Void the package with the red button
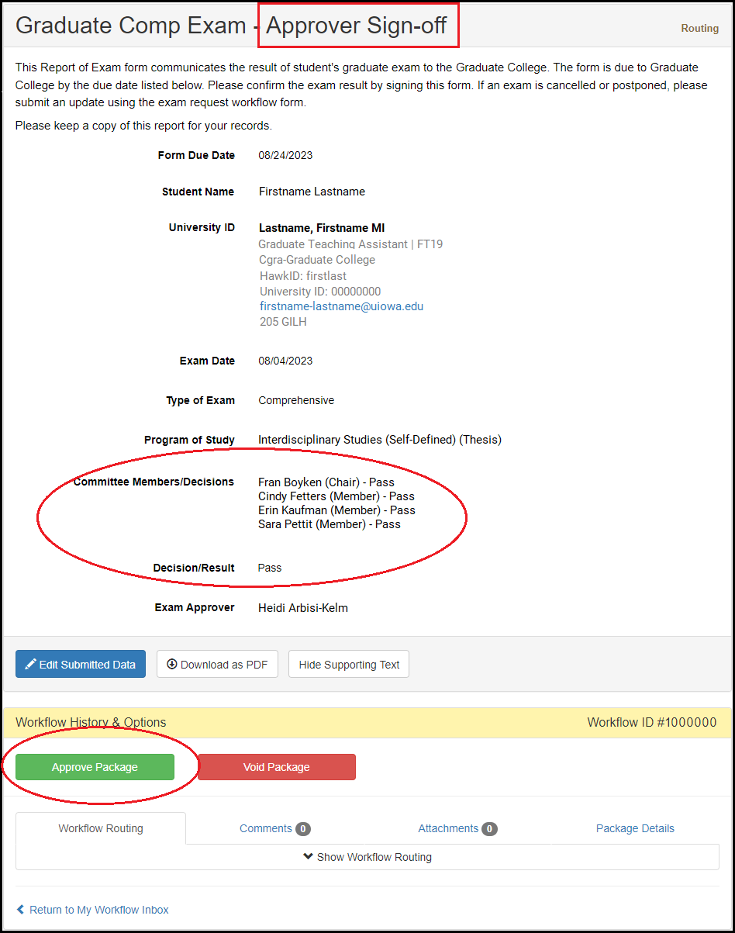This screenshot has width=735, height=933. click(x=276, y=766)
